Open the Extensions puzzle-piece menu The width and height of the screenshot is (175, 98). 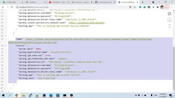157,7
